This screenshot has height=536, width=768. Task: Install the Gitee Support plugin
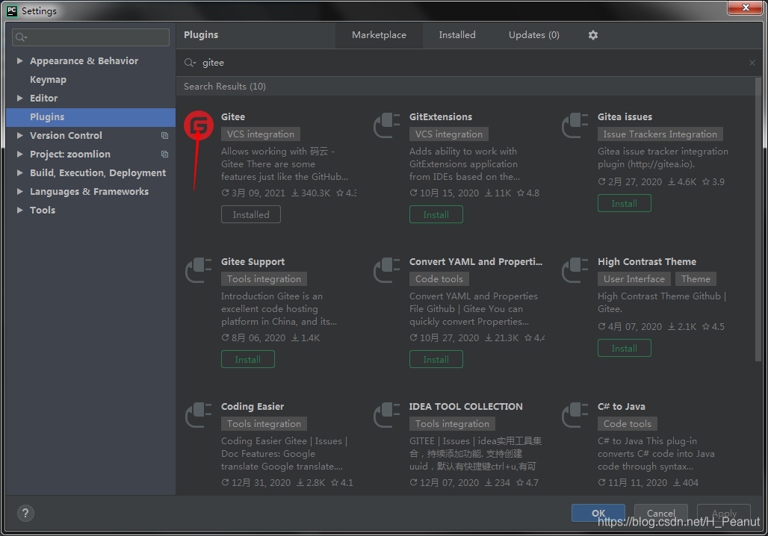tap(248, 359)
